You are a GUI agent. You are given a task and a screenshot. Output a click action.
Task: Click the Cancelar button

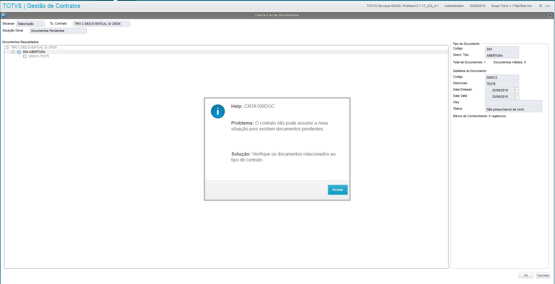(543, 275)
